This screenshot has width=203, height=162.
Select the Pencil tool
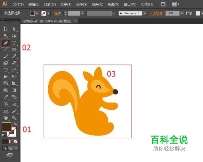click(14, 56)
